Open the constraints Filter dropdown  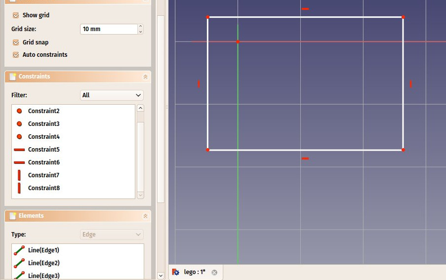coord(112,95)
